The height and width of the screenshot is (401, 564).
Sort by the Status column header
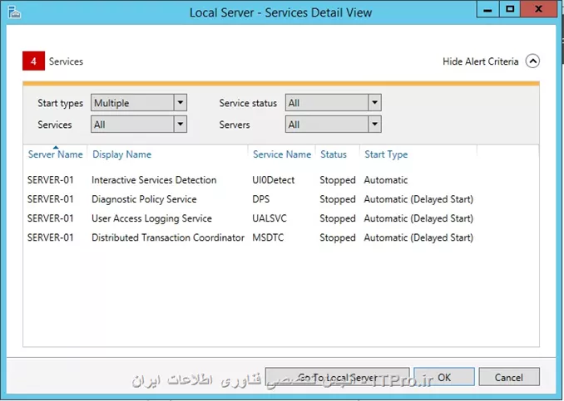(x=334, y=154)
